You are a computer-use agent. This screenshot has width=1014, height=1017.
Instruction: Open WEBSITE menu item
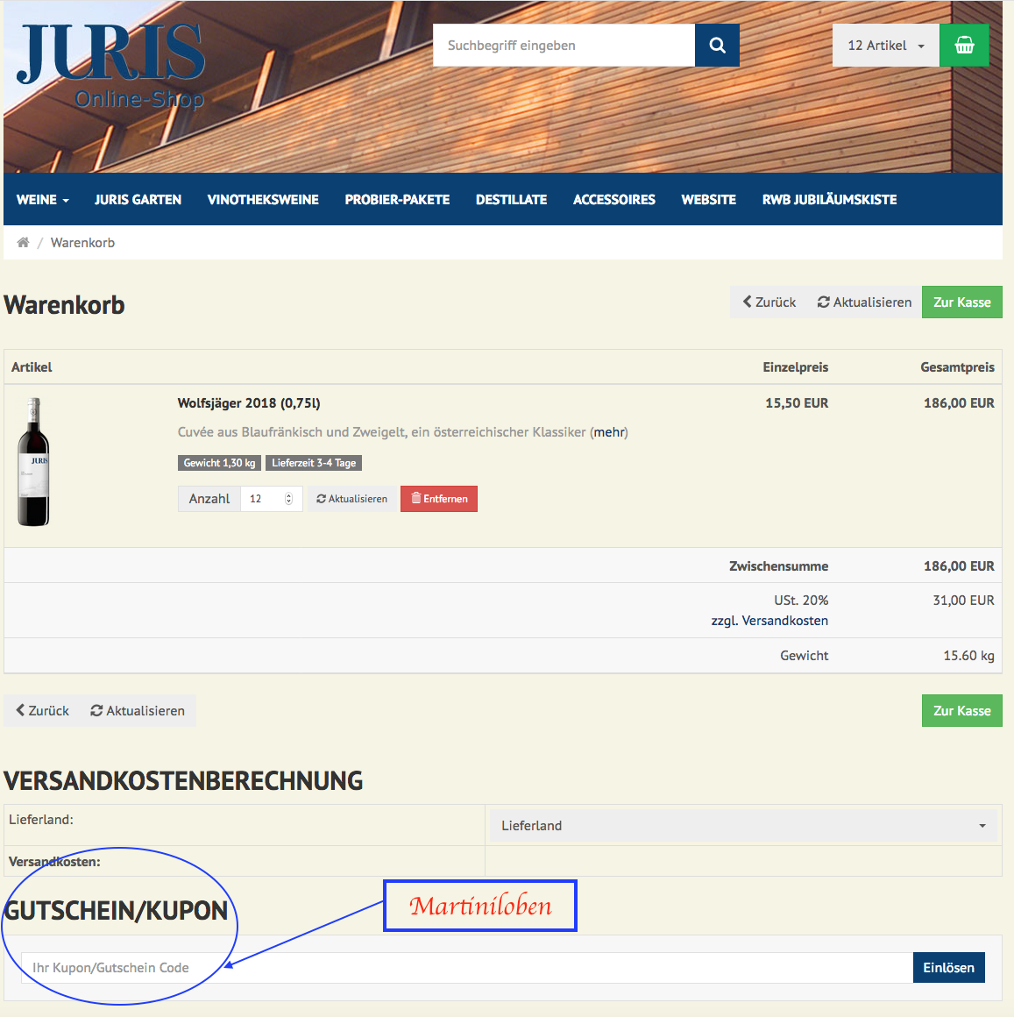709,200
